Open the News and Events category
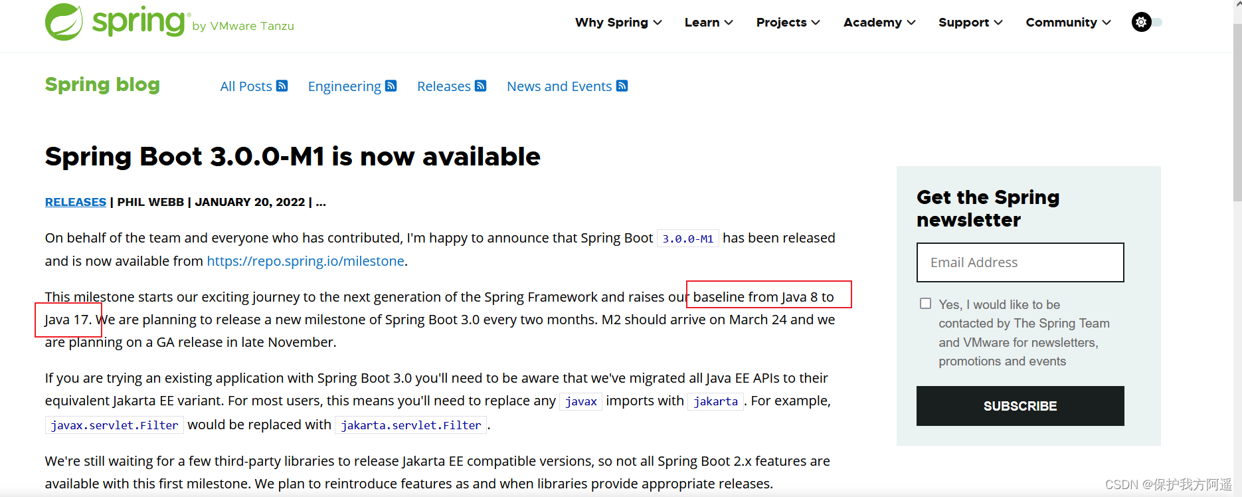This screenshot has height=497, width=1242. tap(559, 86)
